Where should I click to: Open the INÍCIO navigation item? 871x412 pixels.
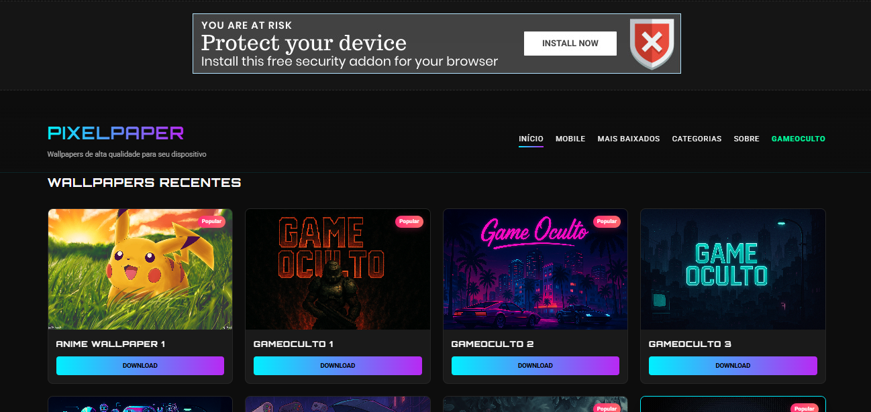[531, 139]
